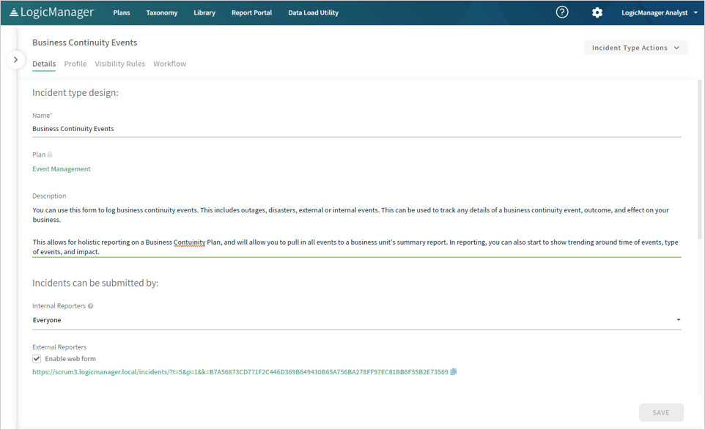
Task: Switch to the Workflow tab
Action: 169,64
